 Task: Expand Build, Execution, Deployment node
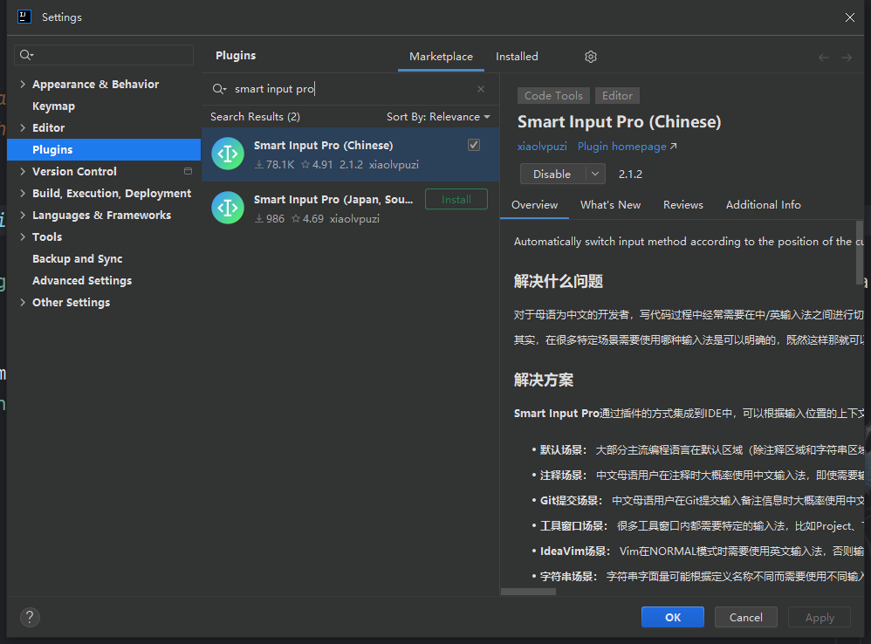(x=23, y=193)
